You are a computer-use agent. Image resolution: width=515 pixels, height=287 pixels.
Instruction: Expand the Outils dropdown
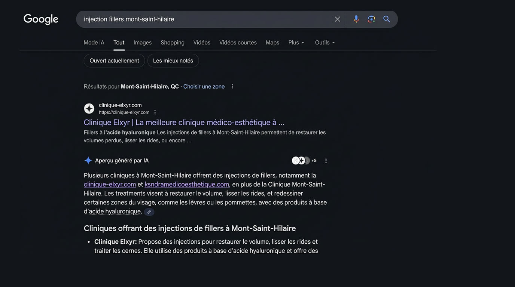tap(324, 43)
